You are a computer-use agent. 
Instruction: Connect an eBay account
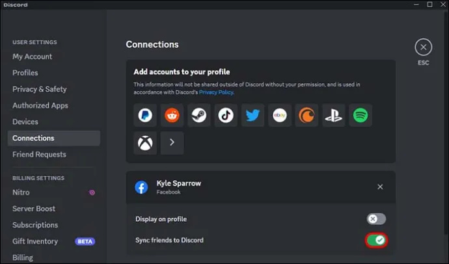pyautogui.click(x=280, y=115)
